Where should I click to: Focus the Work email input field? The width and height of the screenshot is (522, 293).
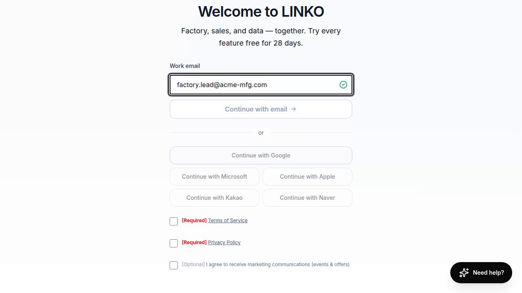click(261, 85)
